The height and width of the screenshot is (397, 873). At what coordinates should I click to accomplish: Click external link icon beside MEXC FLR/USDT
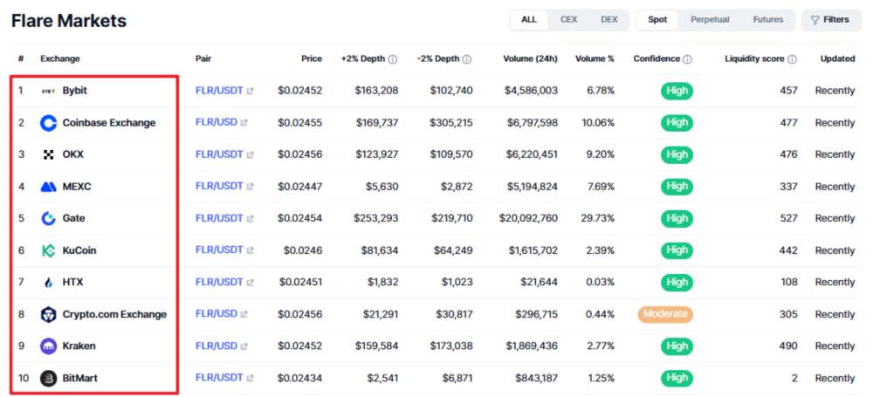click(250, 187)
